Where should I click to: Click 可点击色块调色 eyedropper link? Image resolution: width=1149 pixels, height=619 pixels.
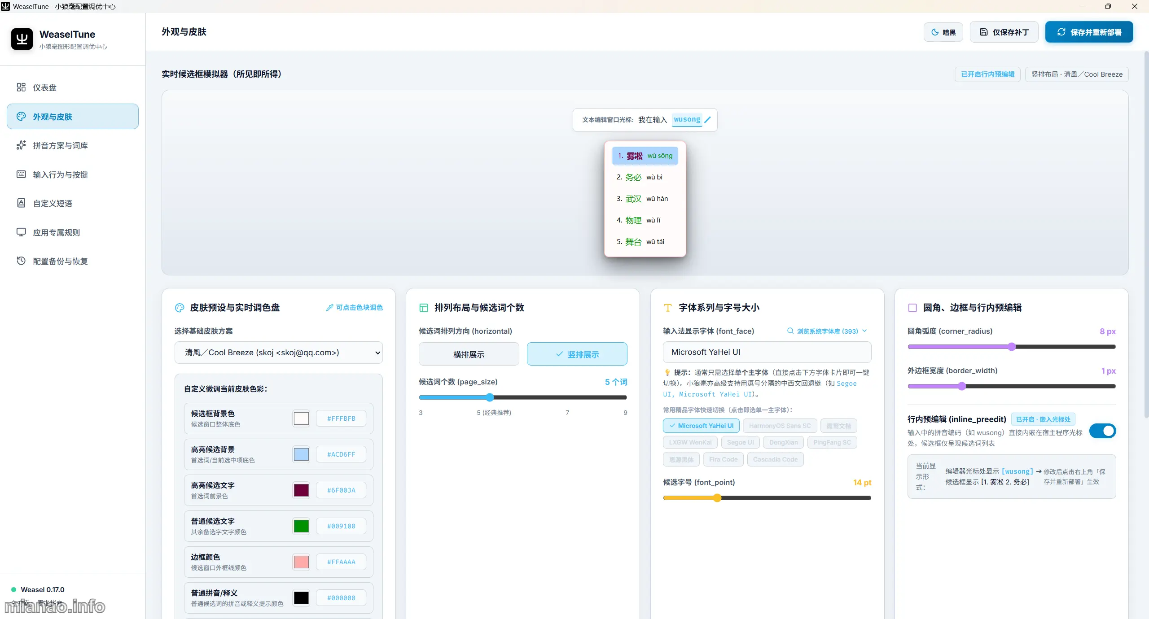coord(354,308)
